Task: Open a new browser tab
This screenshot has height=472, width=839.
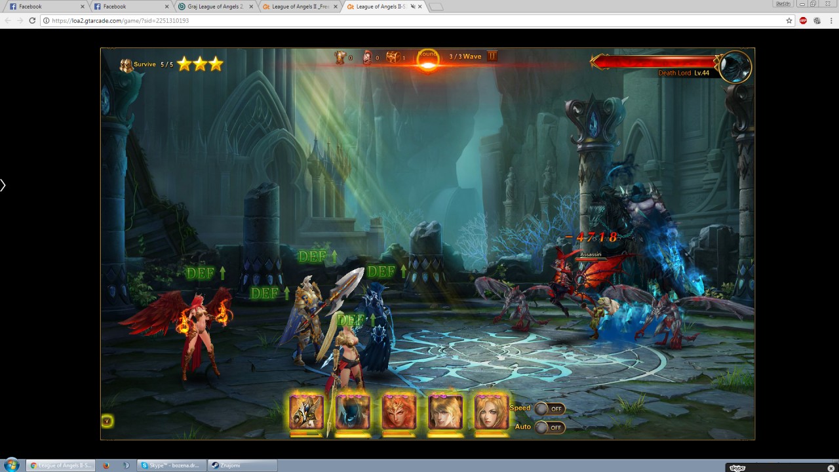Action: (436, 7)
